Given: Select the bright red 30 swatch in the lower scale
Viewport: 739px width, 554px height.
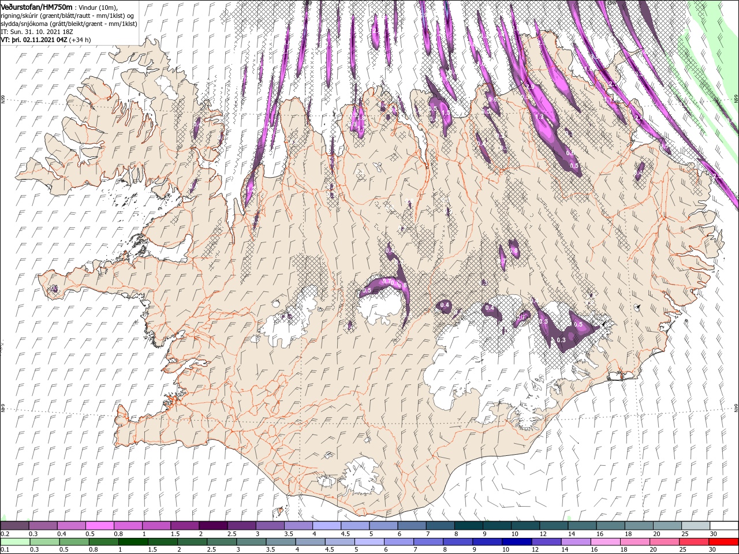Looking at the screenshot, I should click(723, 542).
